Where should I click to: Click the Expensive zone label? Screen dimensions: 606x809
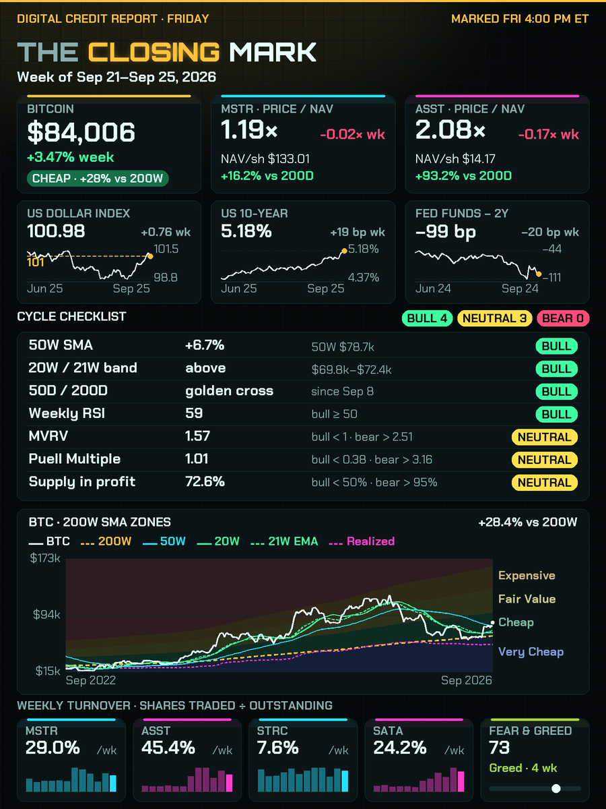tap(527, 576)
